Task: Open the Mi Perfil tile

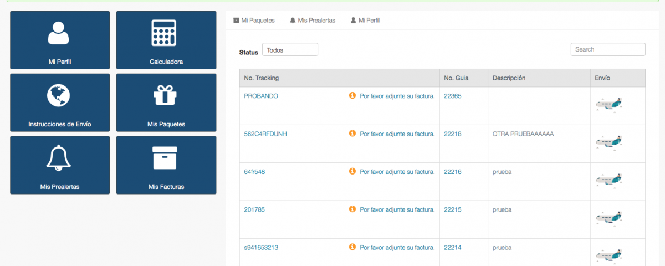Action: click(x=60, y=40)
